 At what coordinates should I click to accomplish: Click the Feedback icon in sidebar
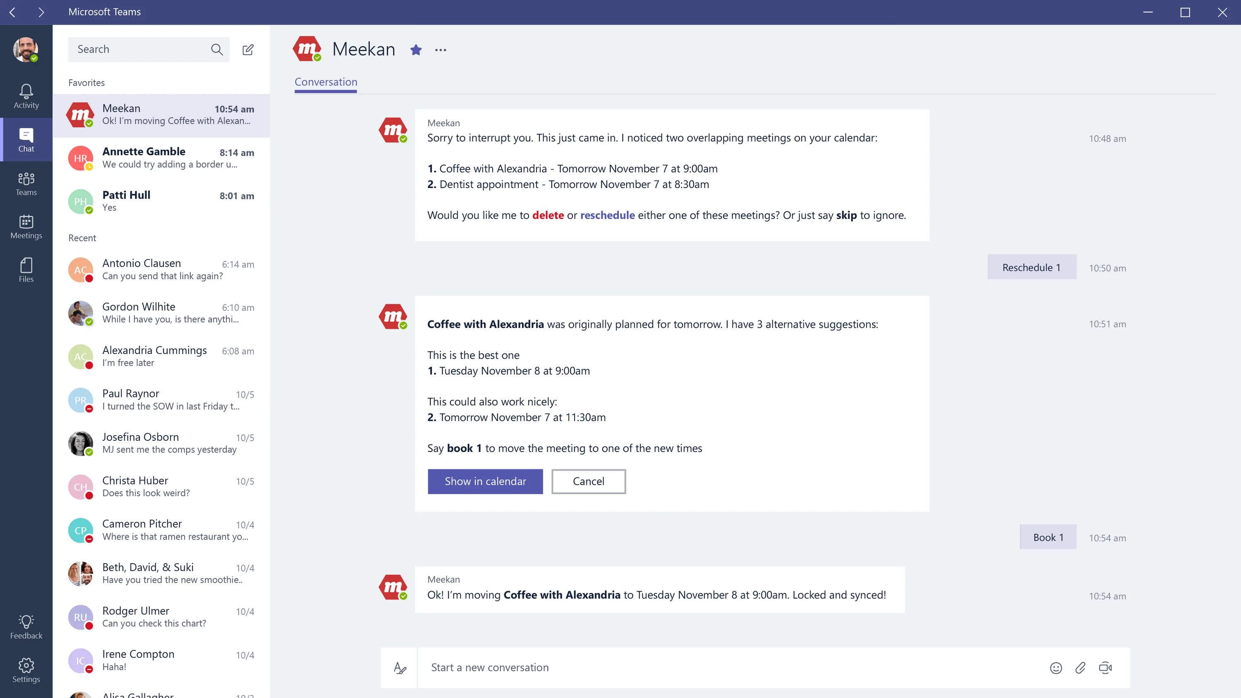coord(26,619)
